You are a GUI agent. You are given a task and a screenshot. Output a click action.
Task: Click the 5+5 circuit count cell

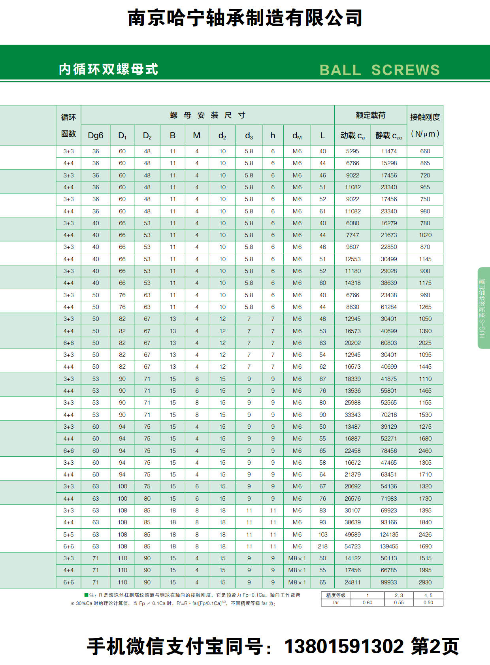coord(69,535)
